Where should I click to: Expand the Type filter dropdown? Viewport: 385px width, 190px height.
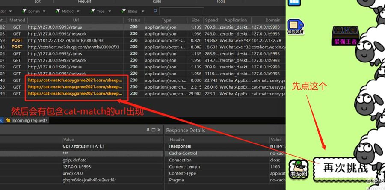[x=109, y=12]
